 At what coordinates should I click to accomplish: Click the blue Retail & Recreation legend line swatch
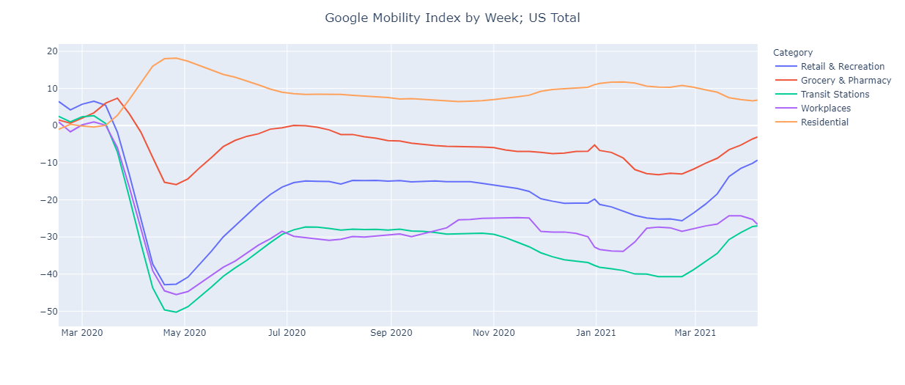(785, 67)
